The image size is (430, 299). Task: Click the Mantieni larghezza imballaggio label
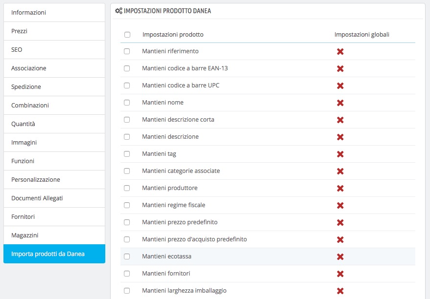[184, 291]
